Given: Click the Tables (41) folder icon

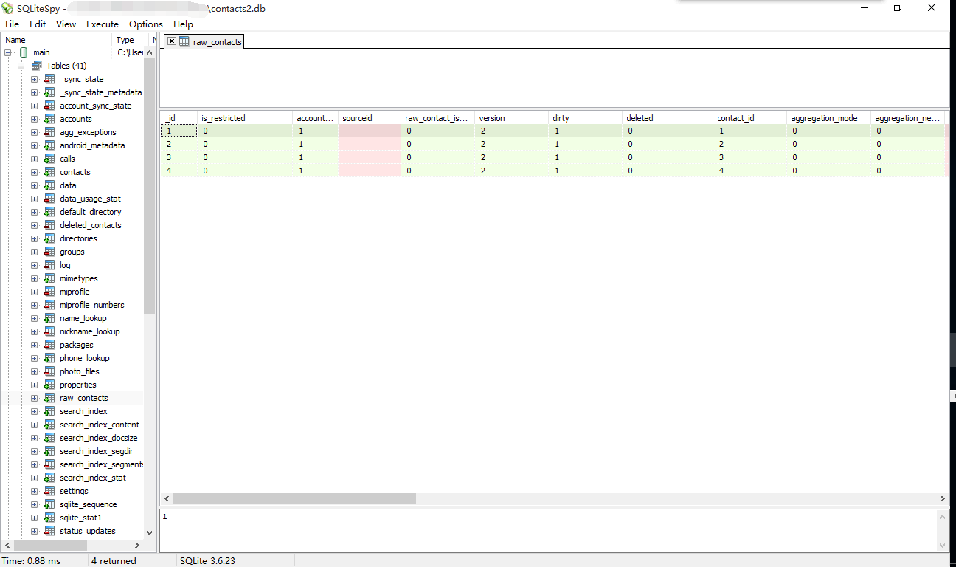Looking at the screenshot, I should pyautogui.click(x=36, y=66).
